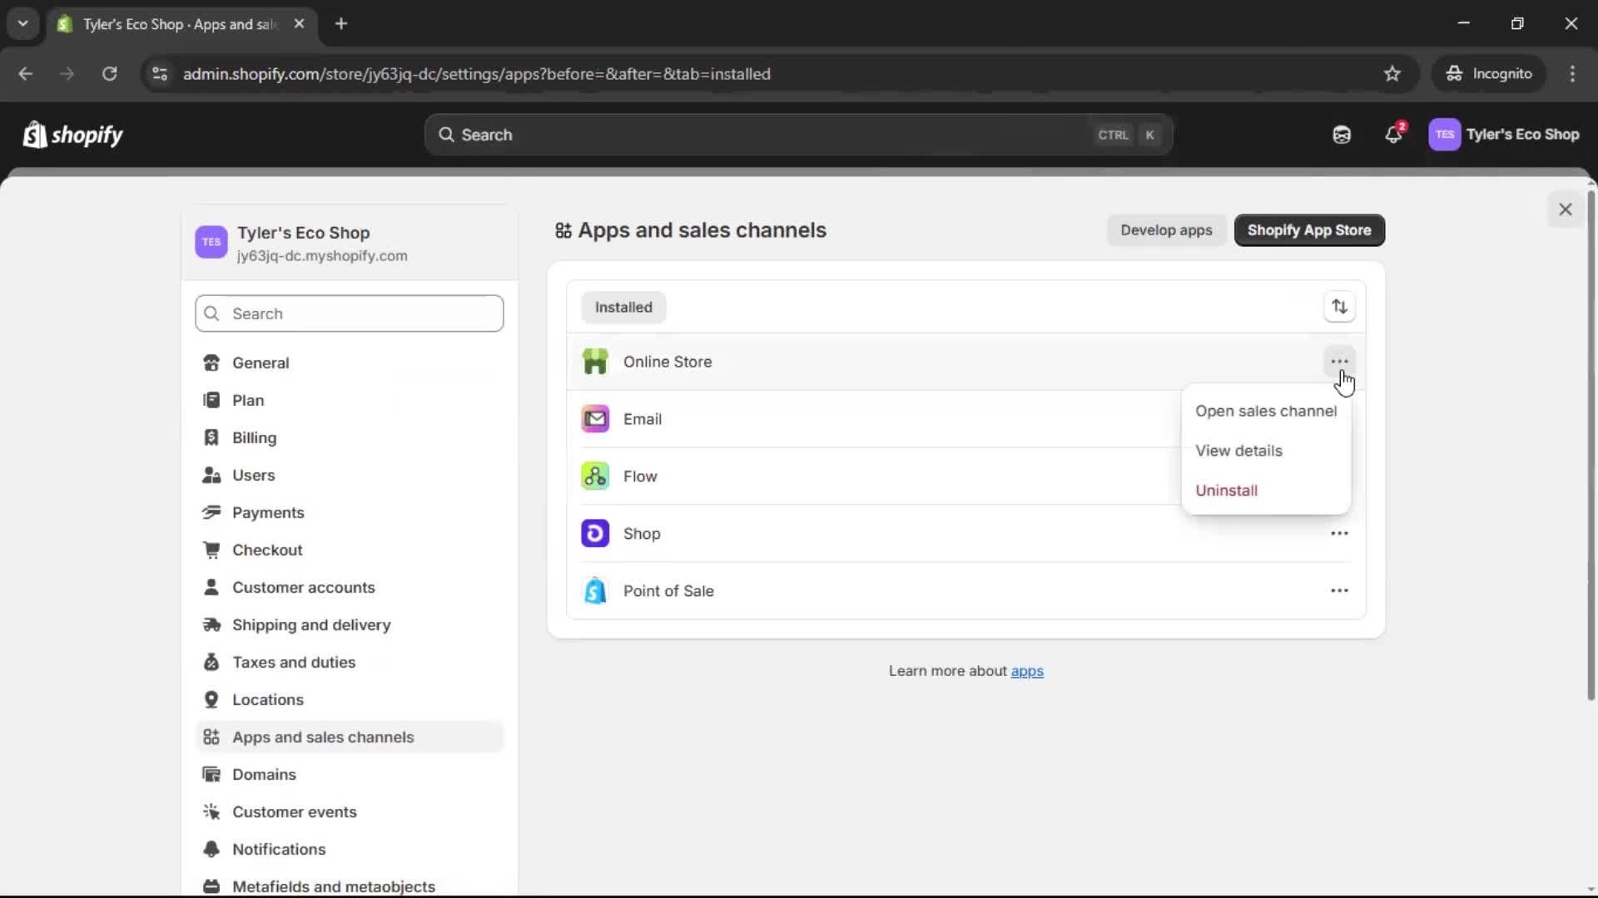
Task: Open Tyler's Eco Shop account menu
Action: click(x=1506, y=135)
